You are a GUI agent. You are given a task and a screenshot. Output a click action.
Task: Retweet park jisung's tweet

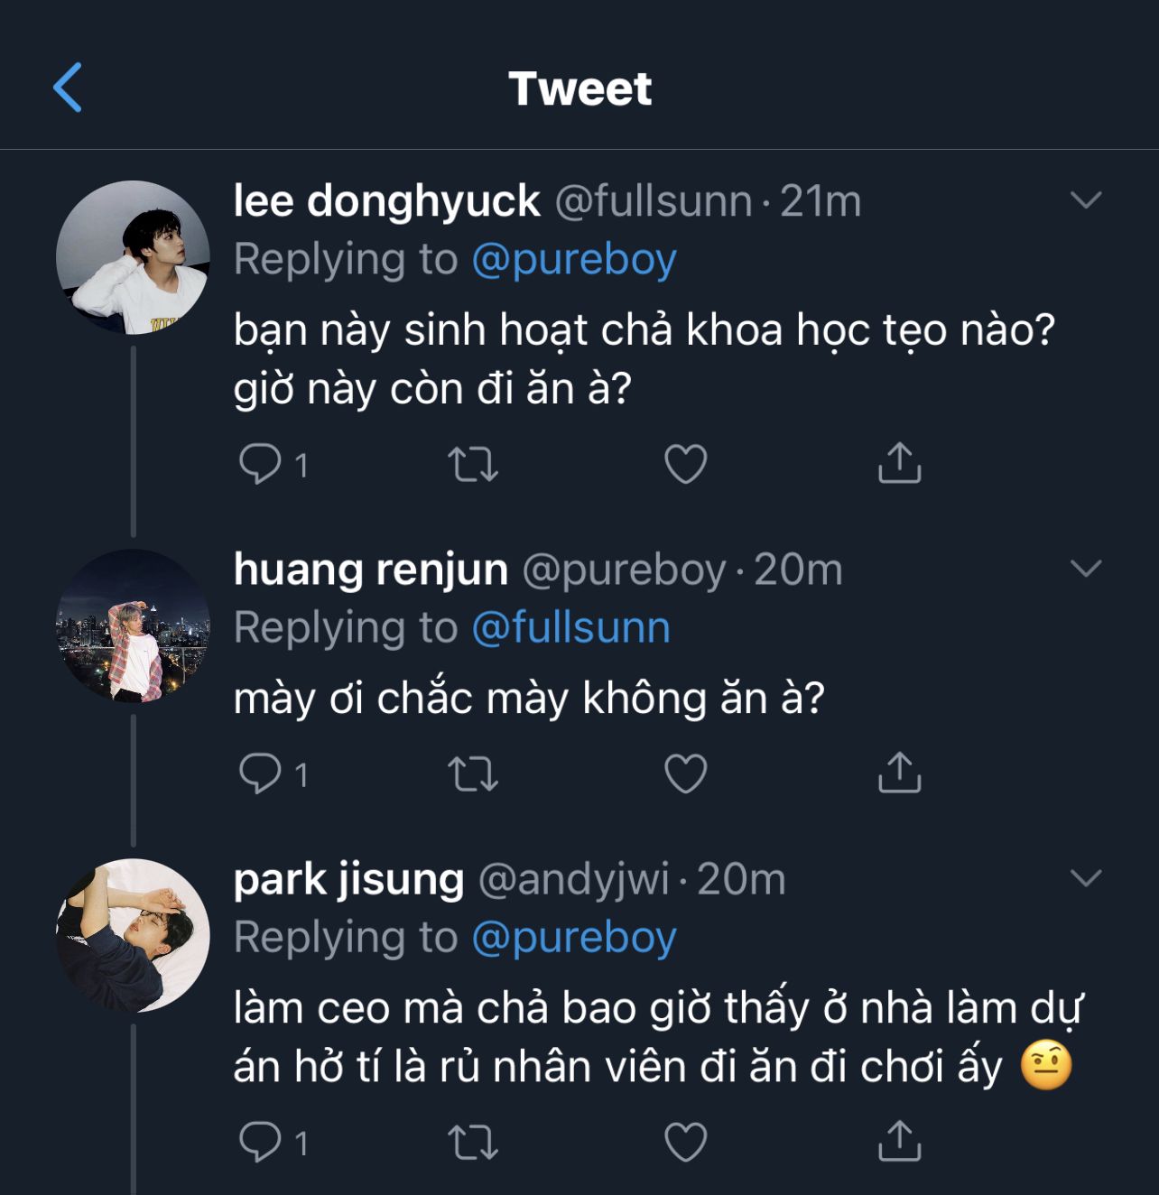[473, 1142]
